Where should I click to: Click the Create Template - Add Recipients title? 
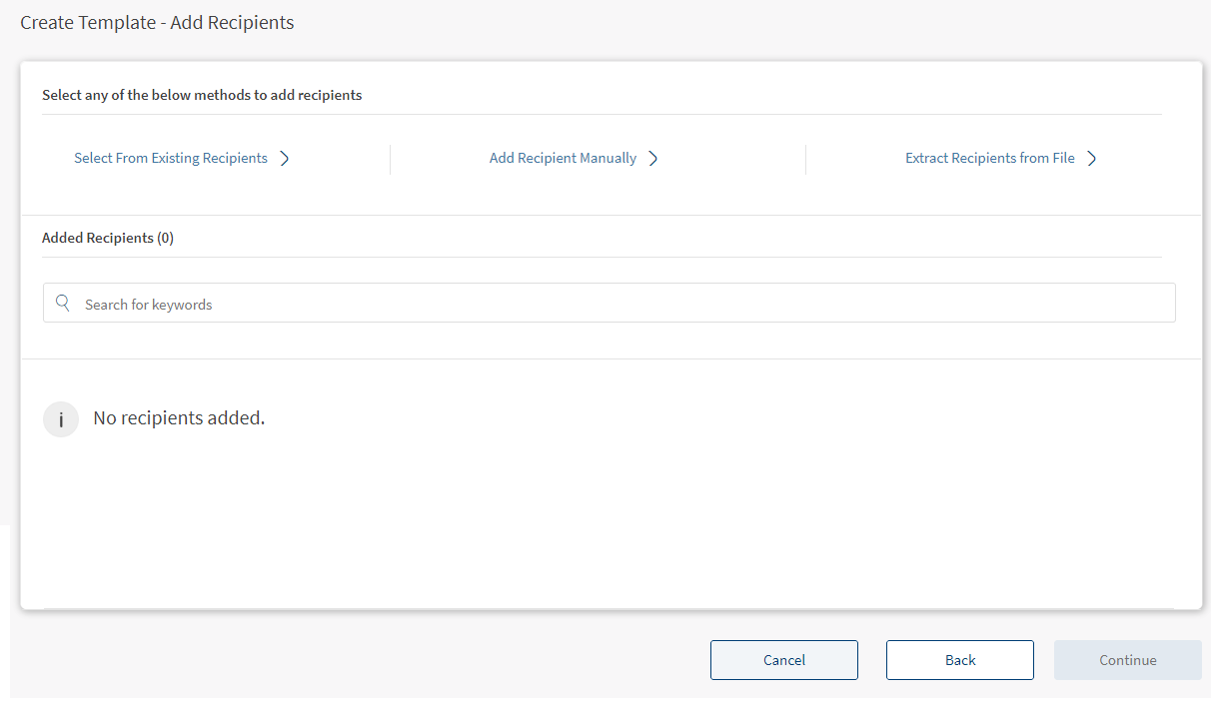coord(157,22)
